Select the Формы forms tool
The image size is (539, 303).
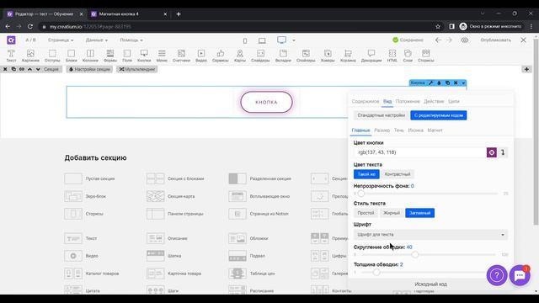[110, 56]
